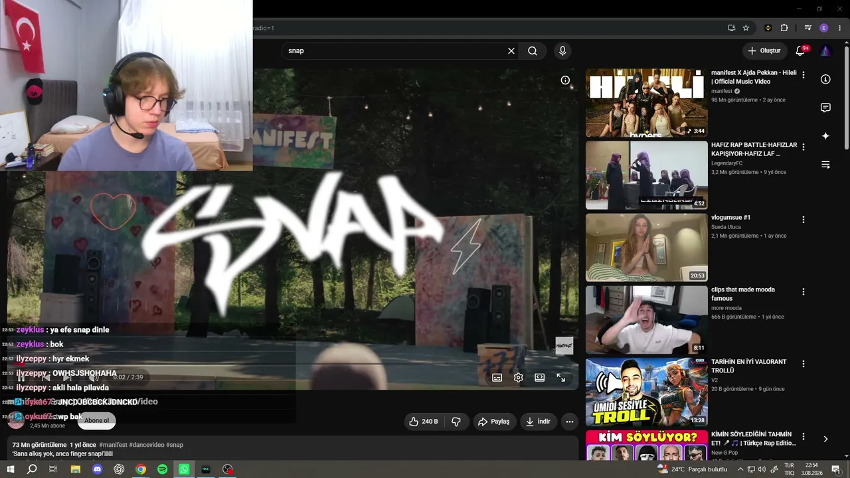Image resolution: width=850 pixels, height=478 pixels.
Task: Open the playlist queue icon in the side panel
Action: pyautogui.click(x=825, y=165)
